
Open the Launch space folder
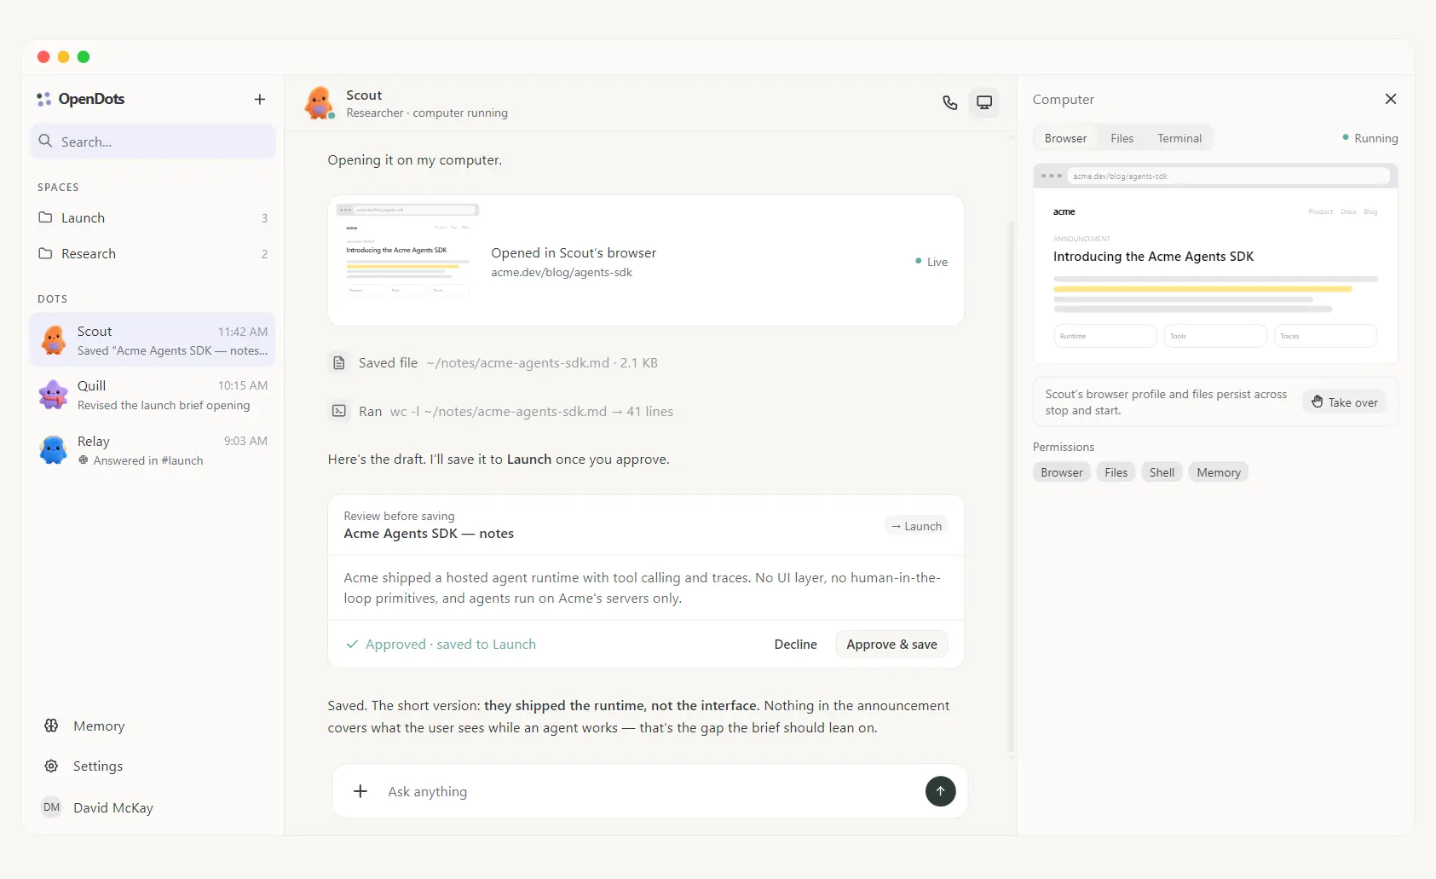[153, 218]
